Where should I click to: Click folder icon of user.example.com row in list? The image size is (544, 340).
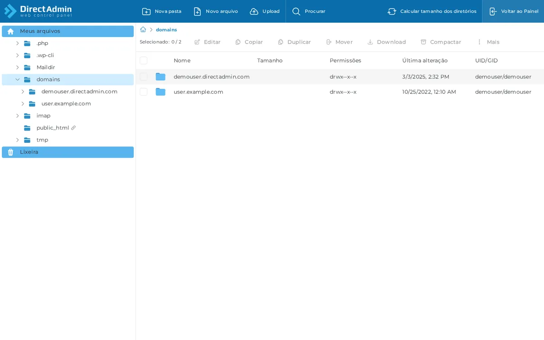(160, 92)
